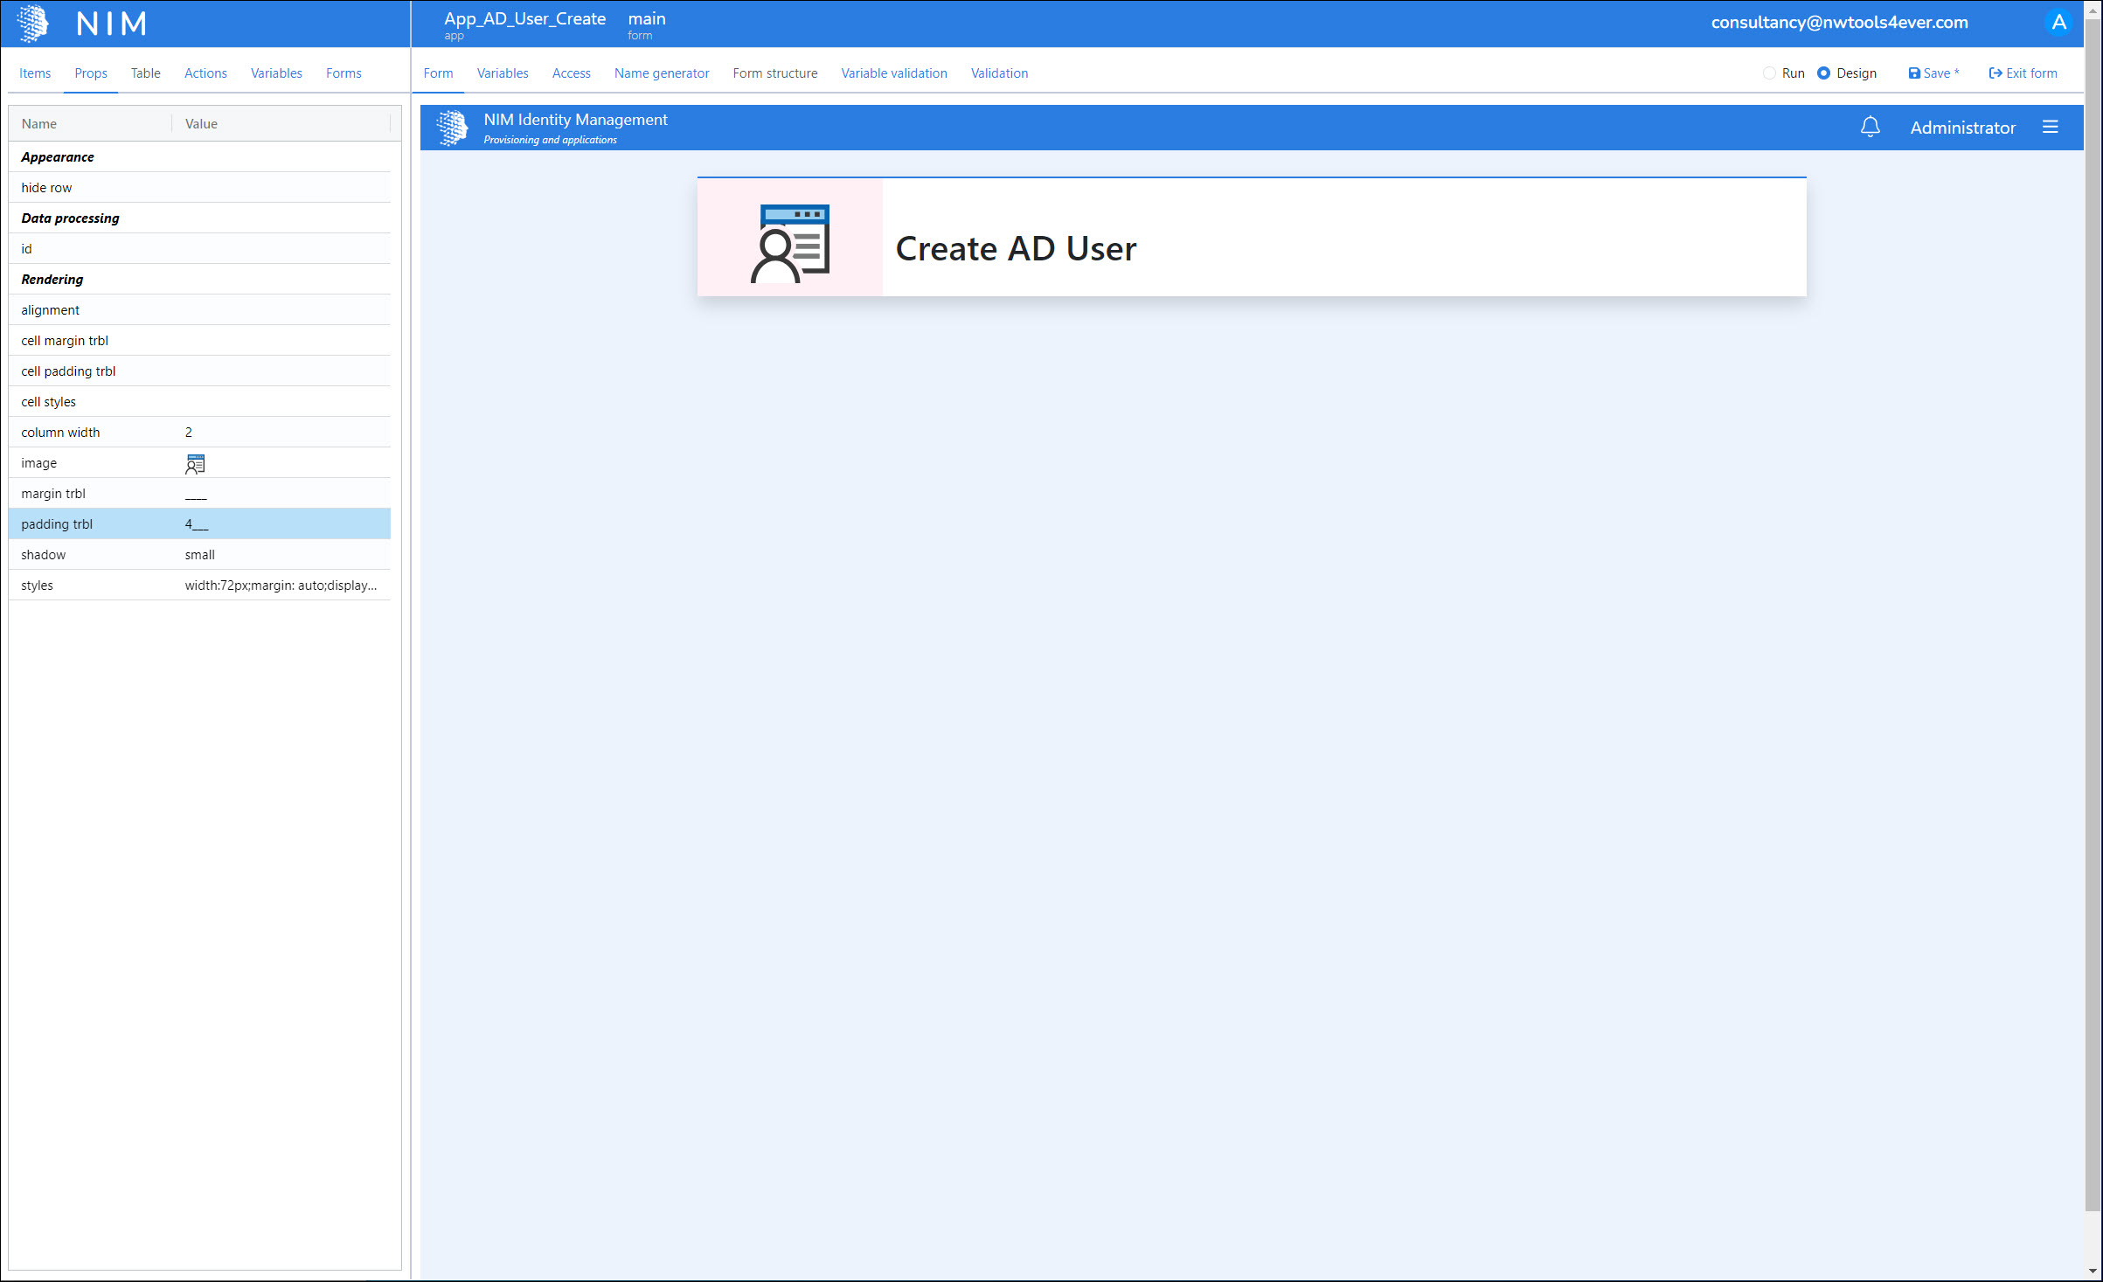The image size is (2103, 1282).
Task: Click the notification bell icon
Action: (x=1870, y=128)
